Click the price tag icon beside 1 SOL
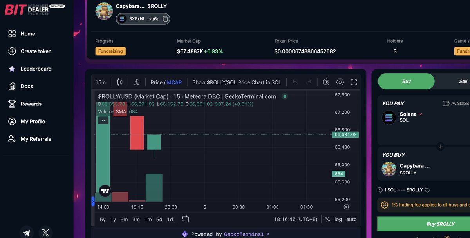Viewport: 470px width, 238px height. pos(380,190)
